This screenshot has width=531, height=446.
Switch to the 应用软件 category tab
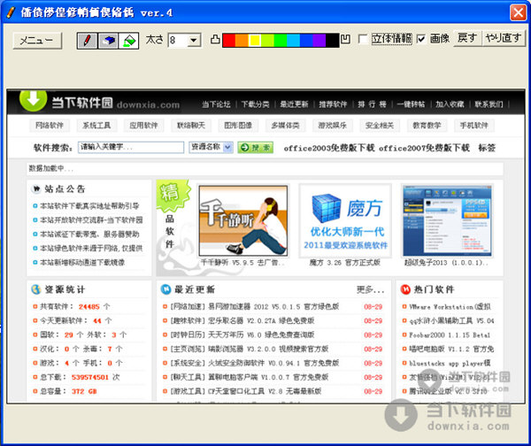coord(143,126)
